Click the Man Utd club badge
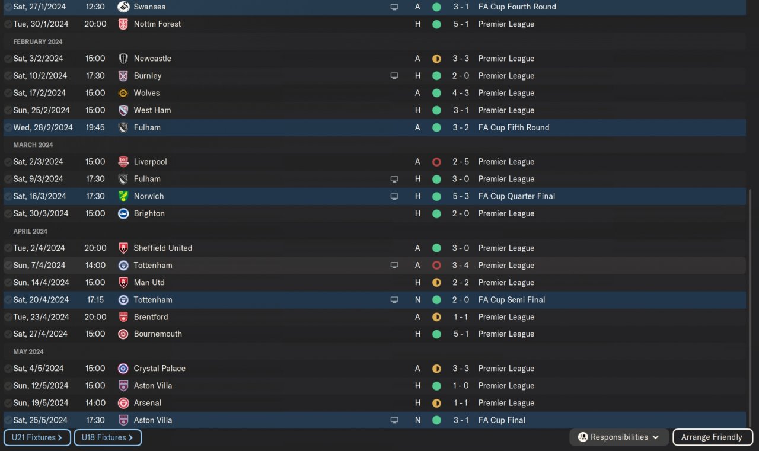This screenshot has width=759, height=451. click(x=123, y=283)
